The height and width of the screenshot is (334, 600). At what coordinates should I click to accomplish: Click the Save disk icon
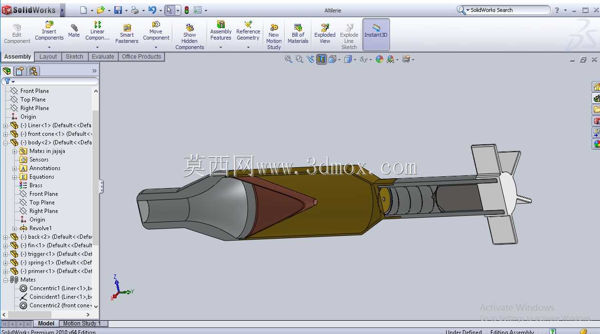tap(118, 10)
